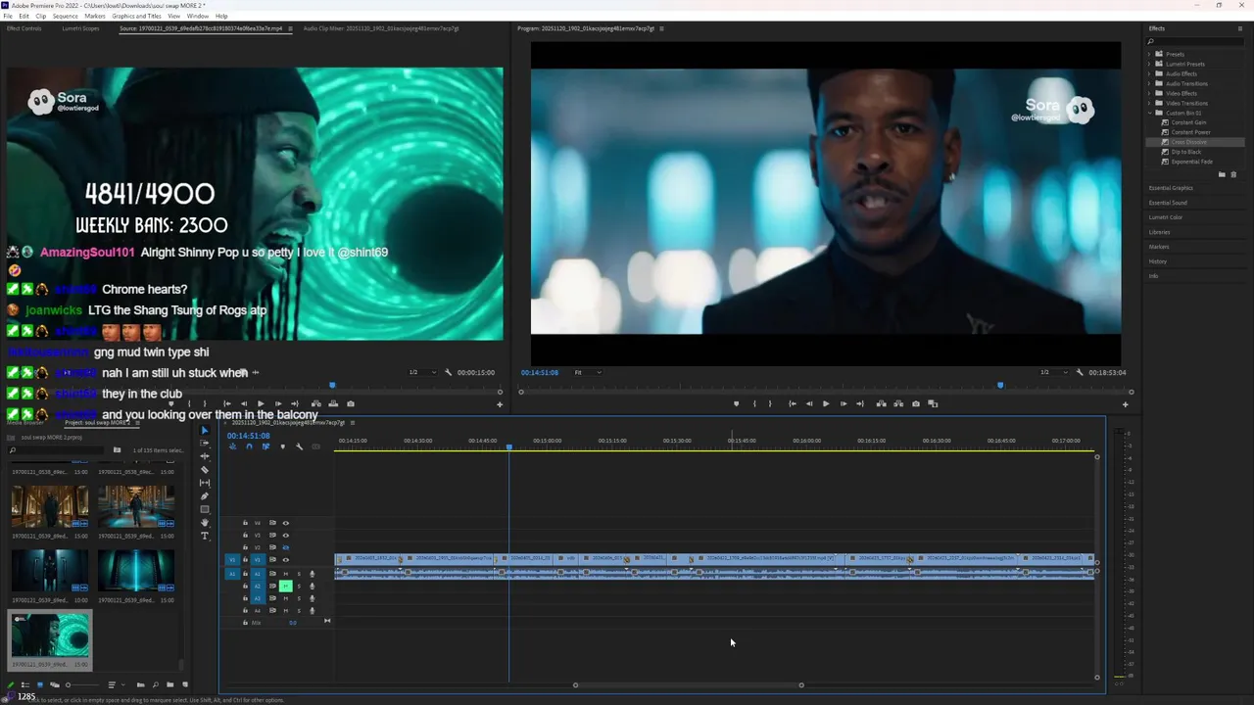Select the Rectangle tool
Image resolution: width=1254 pixels, height=705 pixels.
(205, 509)
